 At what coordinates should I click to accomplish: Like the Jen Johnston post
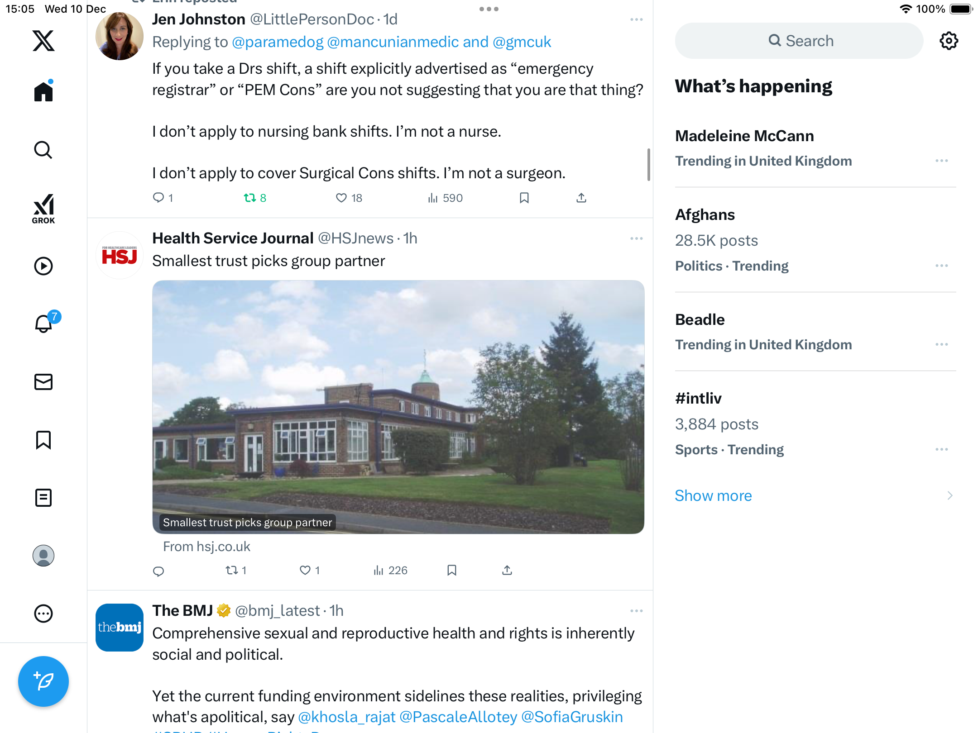coord(349,198)
